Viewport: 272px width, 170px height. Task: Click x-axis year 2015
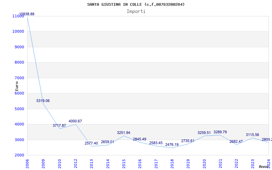(124, 164)
